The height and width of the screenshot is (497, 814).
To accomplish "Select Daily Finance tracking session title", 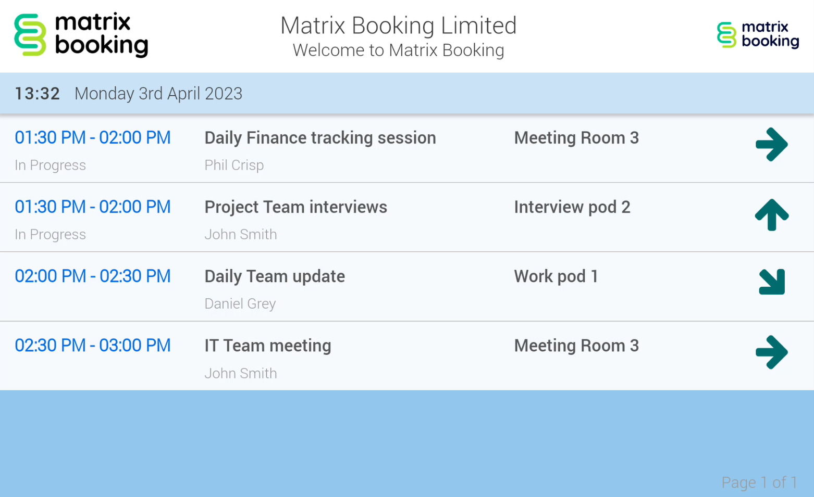I will (320, 138).
